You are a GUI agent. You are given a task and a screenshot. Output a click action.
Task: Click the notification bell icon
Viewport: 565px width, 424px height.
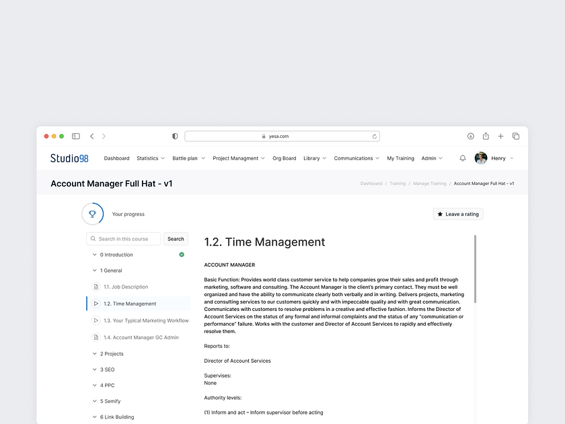click(x=462, y=157)
